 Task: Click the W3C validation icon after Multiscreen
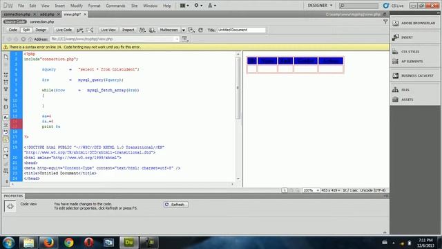pos(191,30)
